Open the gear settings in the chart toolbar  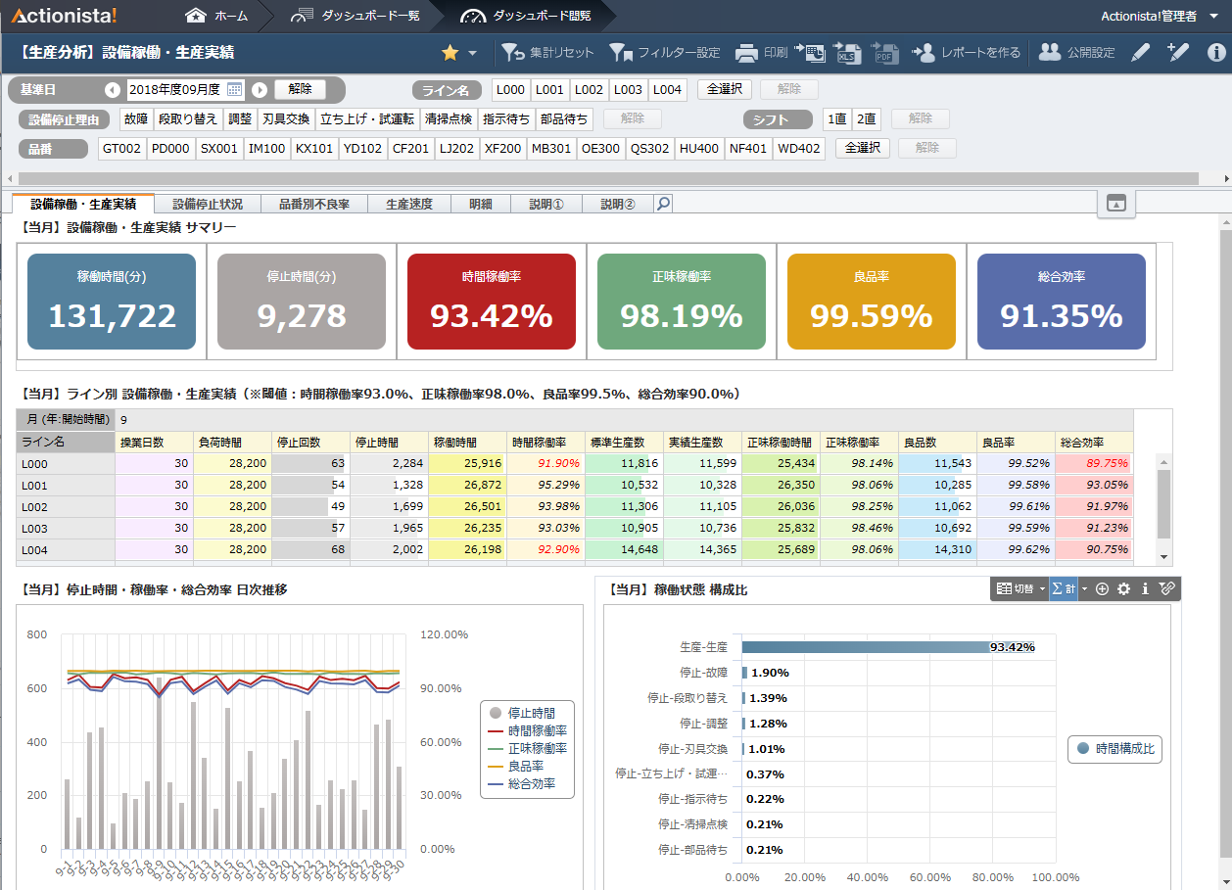1123,589
